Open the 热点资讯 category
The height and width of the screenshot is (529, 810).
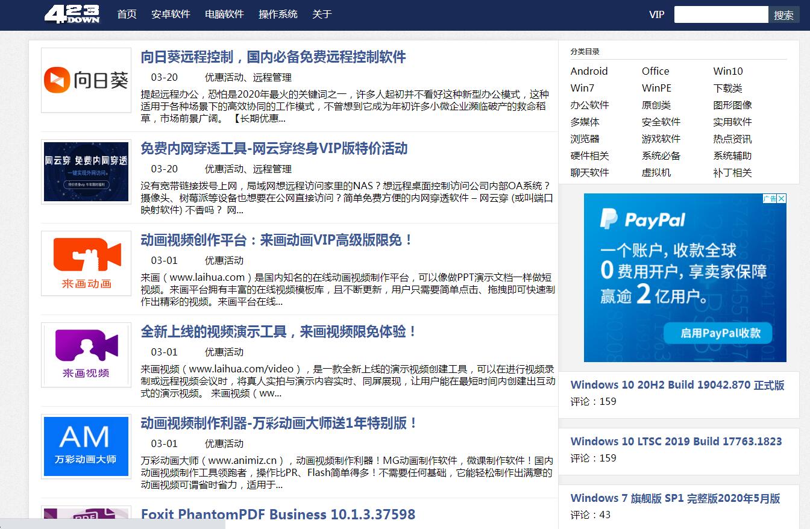(x=732, y=139)
